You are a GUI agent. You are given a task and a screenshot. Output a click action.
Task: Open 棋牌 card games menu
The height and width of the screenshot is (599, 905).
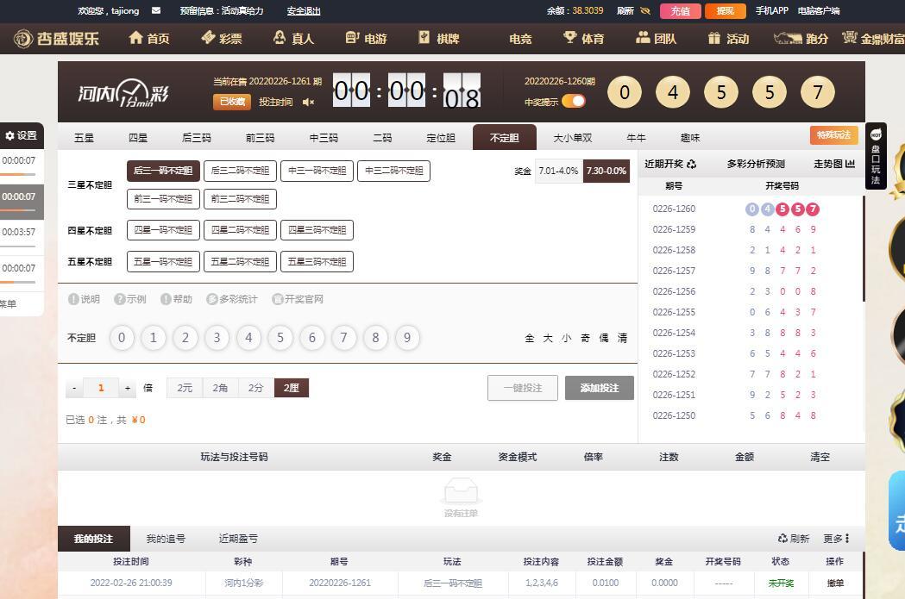click(438, 38)
